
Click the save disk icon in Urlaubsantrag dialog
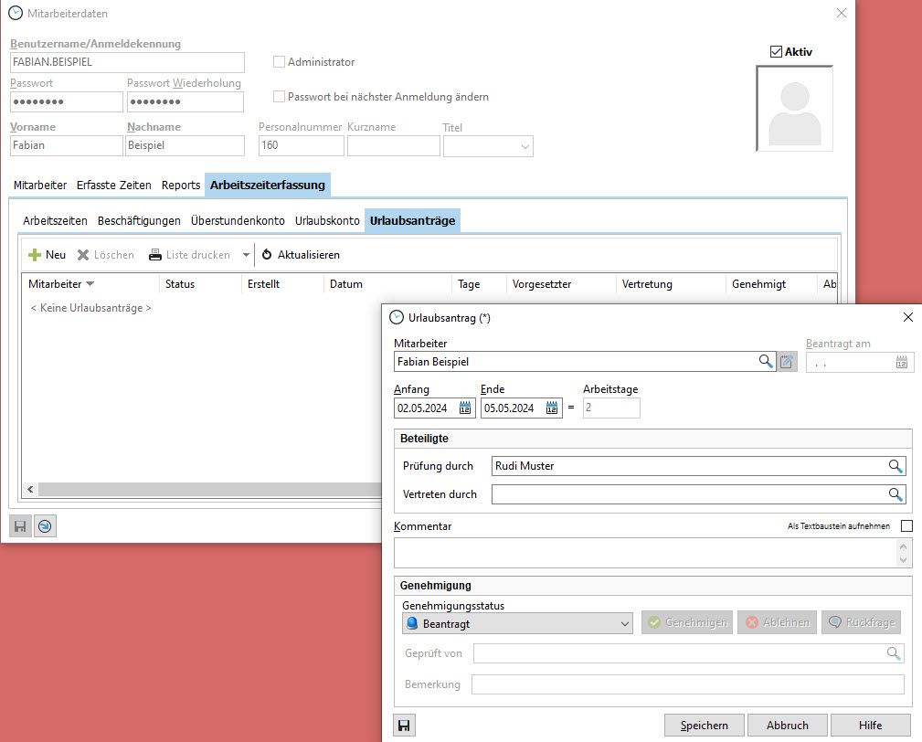click(403, 726)
